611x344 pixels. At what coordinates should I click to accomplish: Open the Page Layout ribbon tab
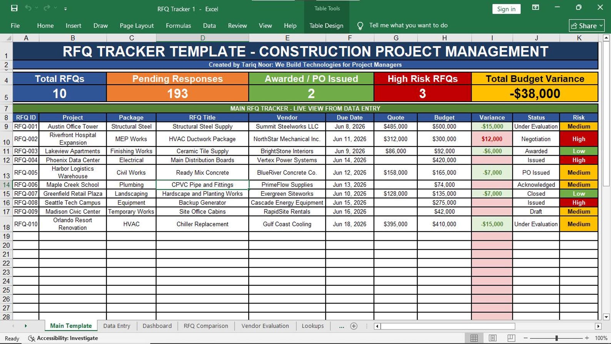[137, 25]
